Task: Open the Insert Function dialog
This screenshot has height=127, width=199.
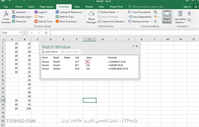Action: click(6, 17)
